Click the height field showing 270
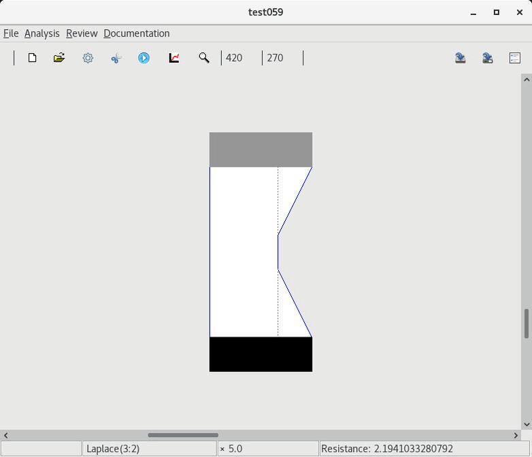The height and width of the screenshot is (457, 532). coord(282,58)
